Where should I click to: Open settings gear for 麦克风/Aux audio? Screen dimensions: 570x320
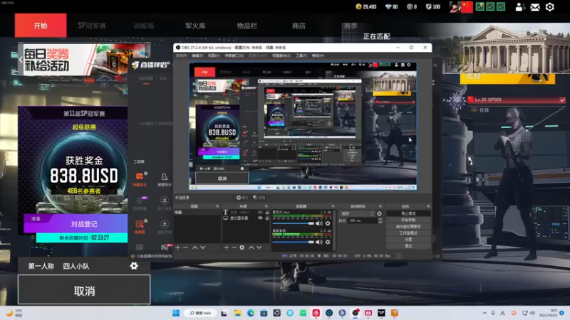pos(328,223)
